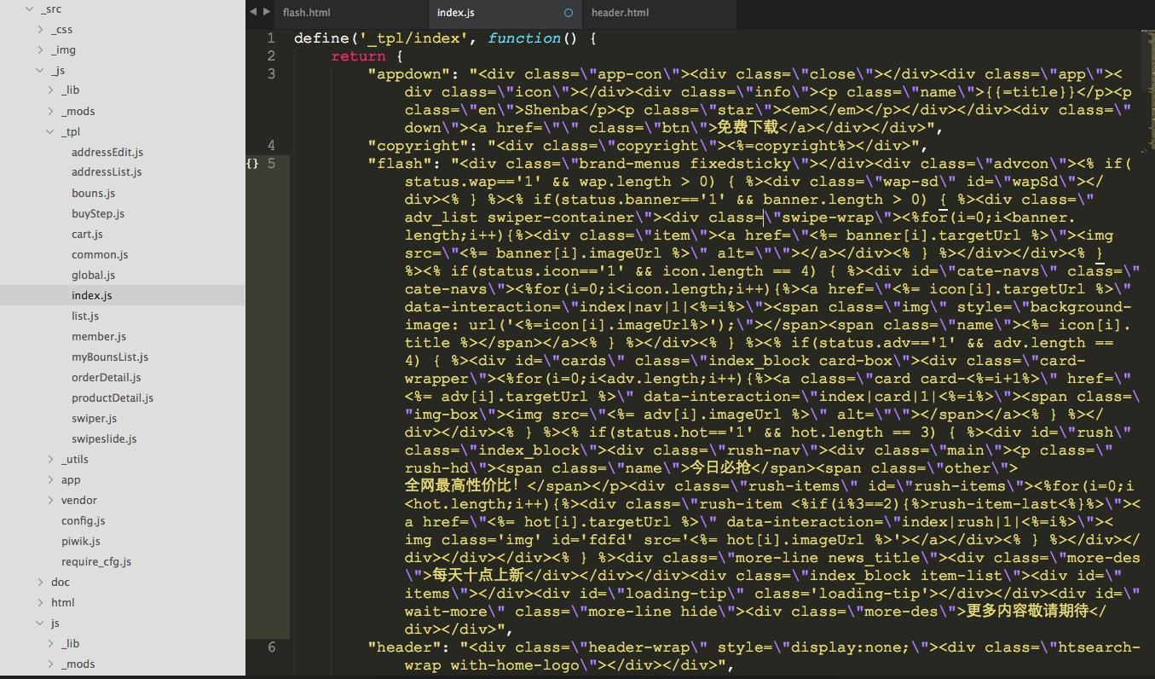The height and width of the screenshot is (679, 1155).
Task: Collapse the _src folder
Action: point(30,9)
